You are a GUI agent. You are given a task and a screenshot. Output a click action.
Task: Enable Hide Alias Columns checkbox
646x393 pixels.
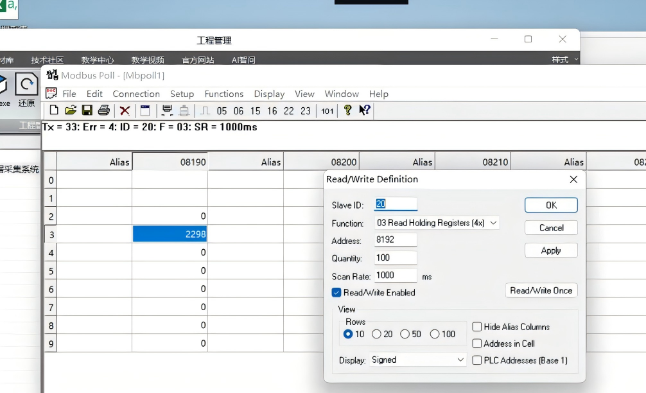[477, 327]
